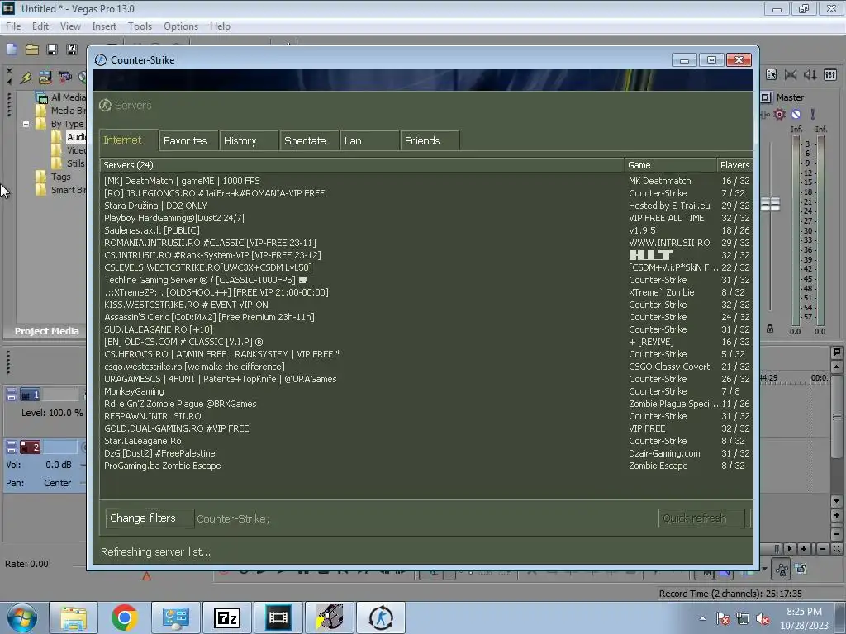The width and height of the screenshot is (846, 634).
Task: Open Google Chrome from the taskbar
Action: click(124, 617)
